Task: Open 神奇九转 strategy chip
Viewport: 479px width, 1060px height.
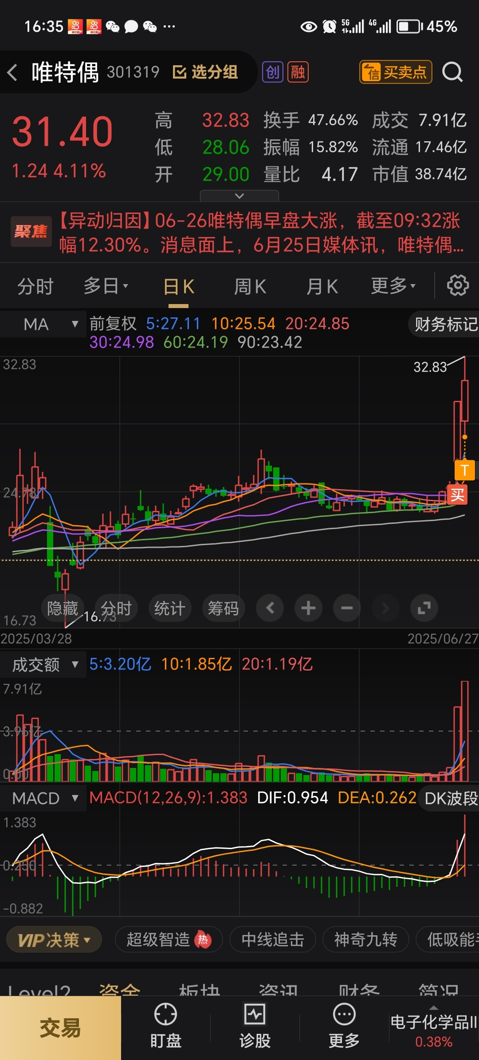Action: (x=365, y=940)
